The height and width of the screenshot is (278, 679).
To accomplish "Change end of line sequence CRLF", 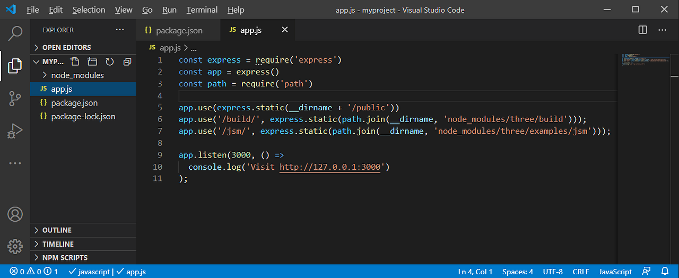I will click(x=581, y=272).
